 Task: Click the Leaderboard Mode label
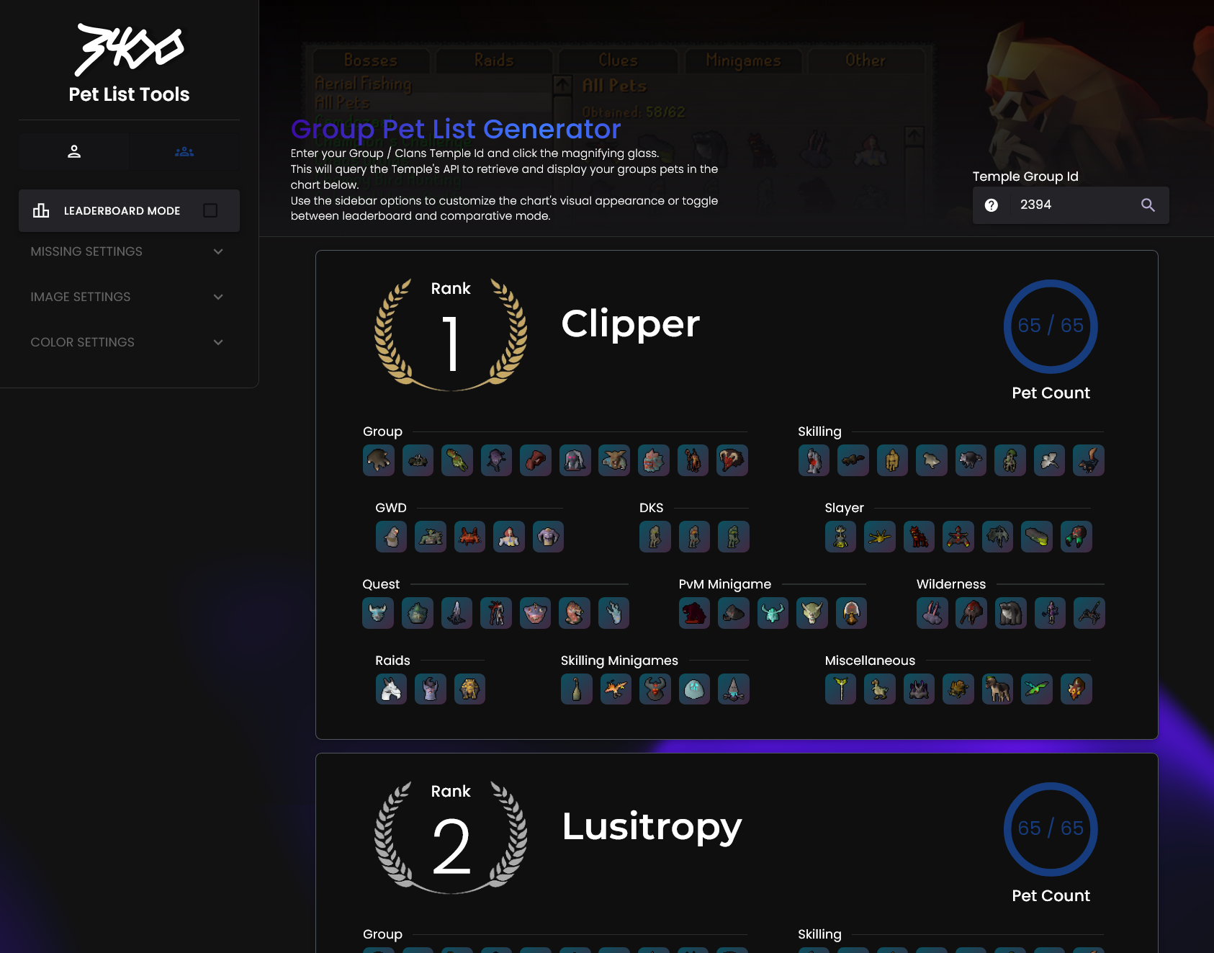point(122,211)
